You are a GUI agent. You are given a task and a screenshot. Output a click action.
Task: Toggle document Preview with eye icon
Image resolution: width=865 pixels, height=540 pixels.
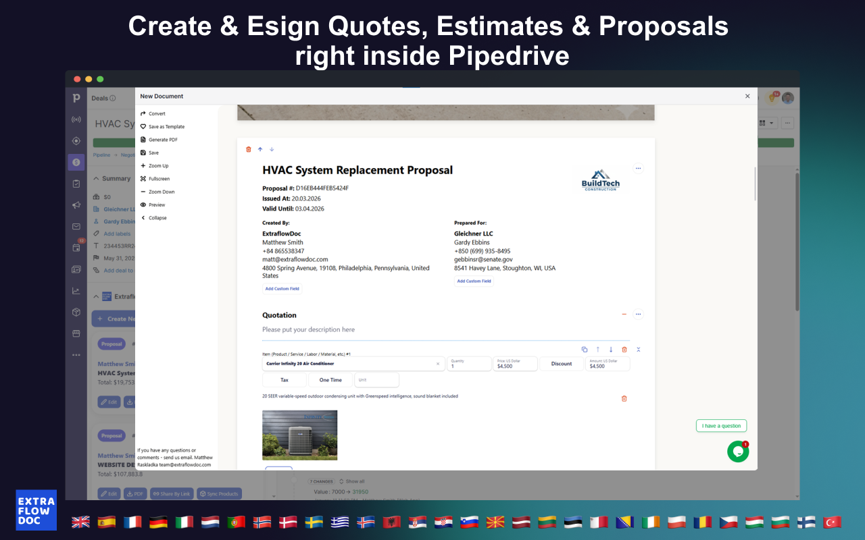[143, 205]
